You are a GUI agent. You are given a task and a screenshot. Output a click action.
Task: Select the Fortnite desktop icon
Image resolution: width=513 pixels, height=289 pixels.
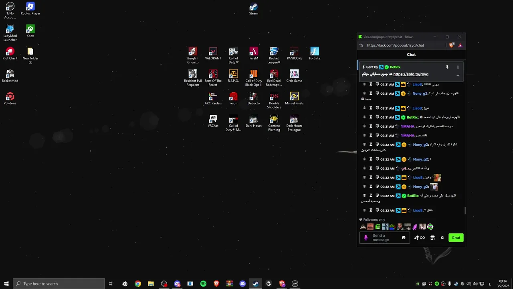point(315,54)
